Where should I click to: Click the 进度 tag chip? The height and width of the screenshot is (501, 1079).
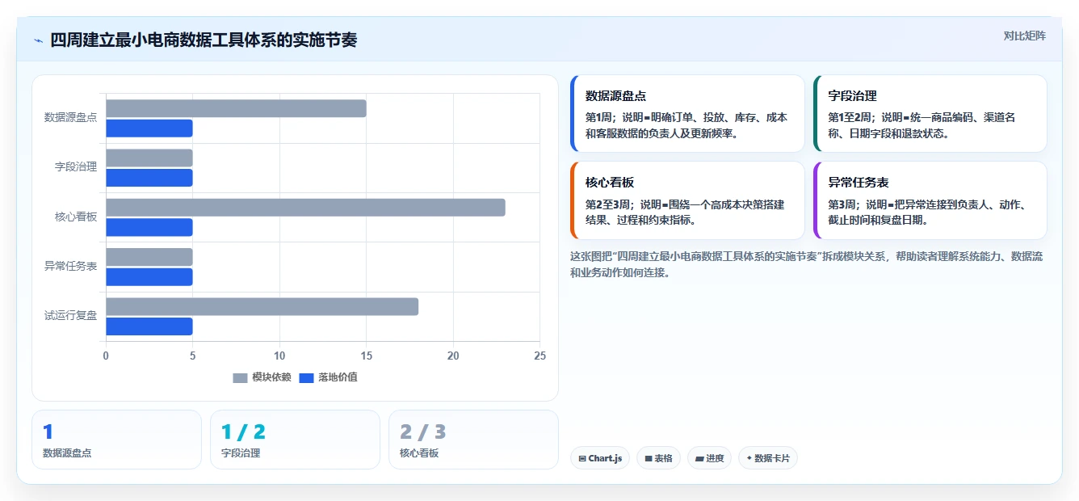709,458
